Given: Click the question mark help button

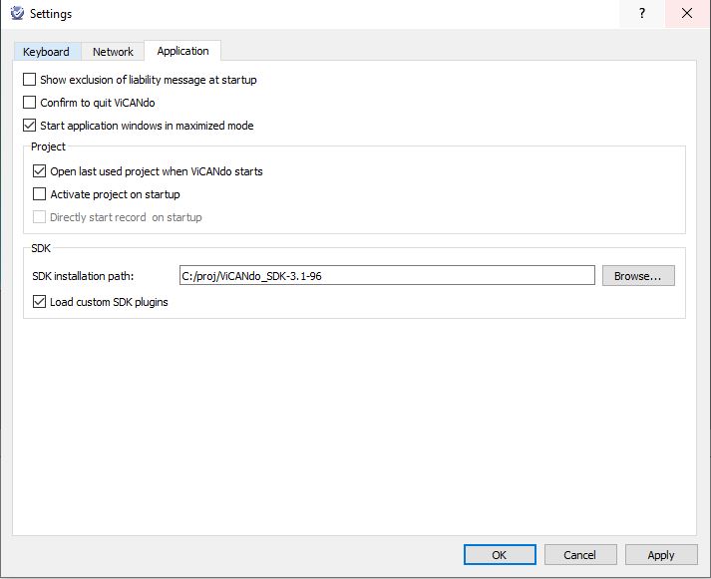Looking at the screenshot, I should click(x=641, y=13).
